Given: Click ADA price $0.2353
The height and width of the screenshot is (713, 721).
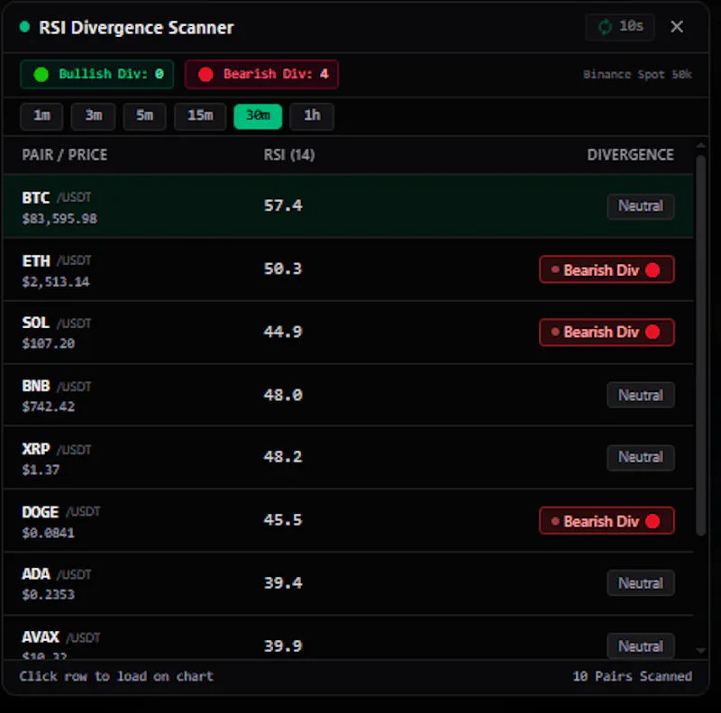Looking at the screenshot, I should (49, 595).
